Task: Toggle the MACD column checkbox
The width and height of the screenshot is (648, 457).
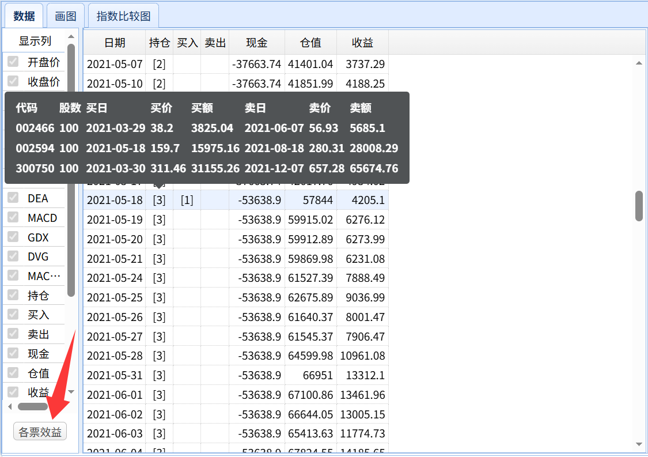Action: pos(13,218)
